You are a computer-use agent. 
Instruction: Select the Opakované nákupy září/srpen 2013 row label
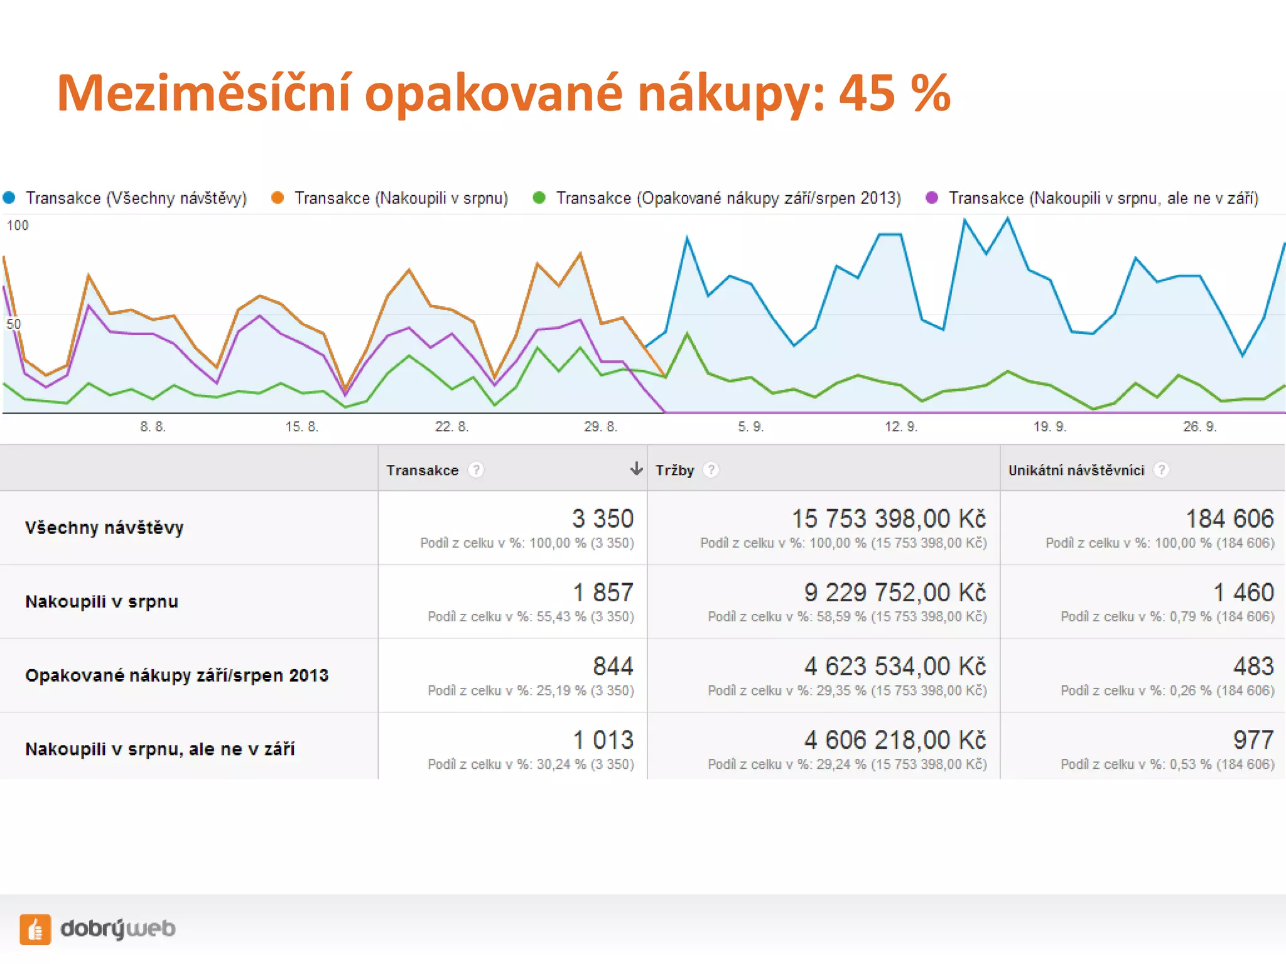[x=177, y=675]
